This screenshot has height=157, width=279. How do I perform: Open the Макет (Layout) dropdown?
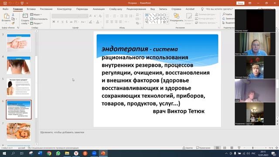pos(36,14)
